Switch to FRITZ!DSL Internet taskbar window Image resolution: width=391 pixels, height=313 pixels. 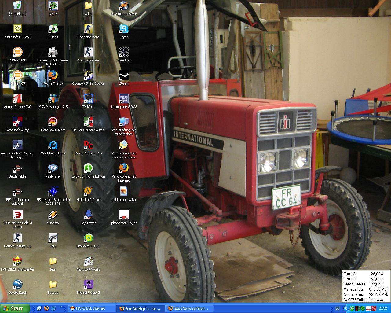pyautogui.click(x=91, y=308)
